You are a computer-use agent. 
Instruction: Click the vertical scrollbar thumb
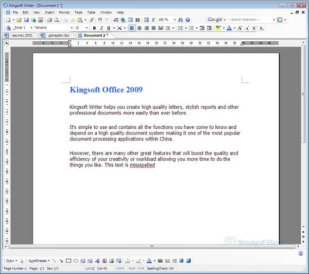[303, 94]
